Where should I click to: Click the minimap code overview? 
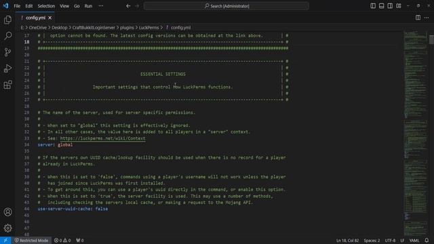(x=415, y=133)
